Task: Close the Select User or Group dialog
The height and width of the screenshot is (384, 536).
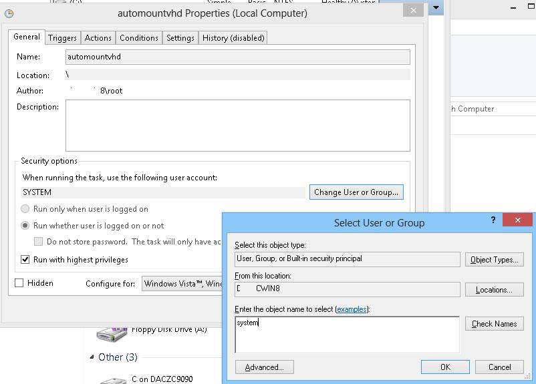Action: (517, 220)
